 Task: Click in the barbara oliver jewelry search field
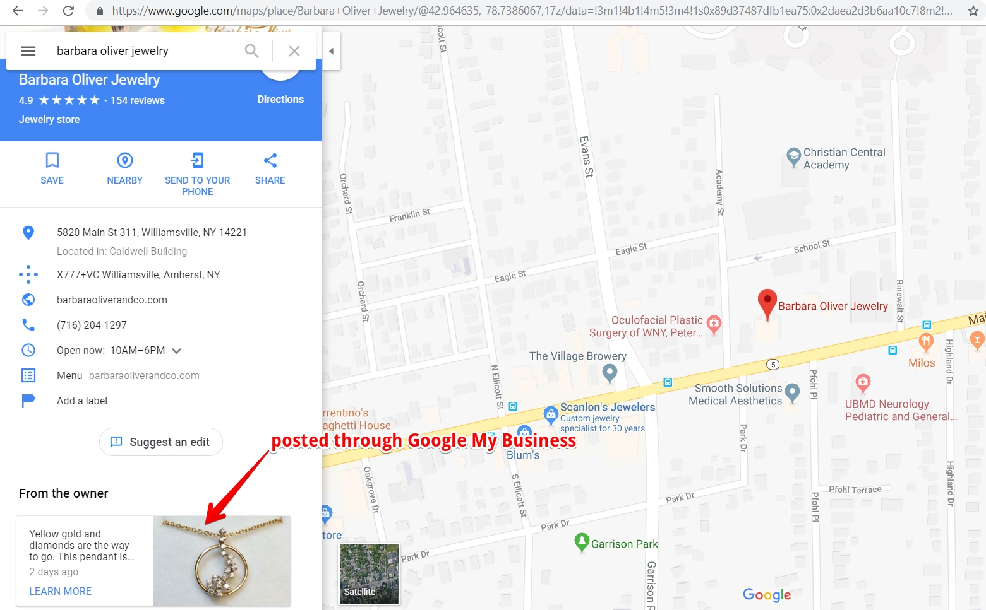tap(145, 51)
